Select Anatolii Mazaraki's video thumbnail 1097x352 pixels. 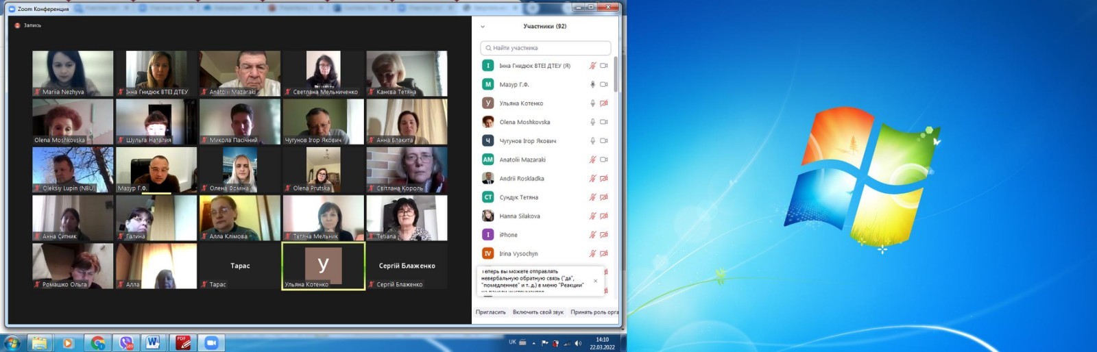pos(240,73)
